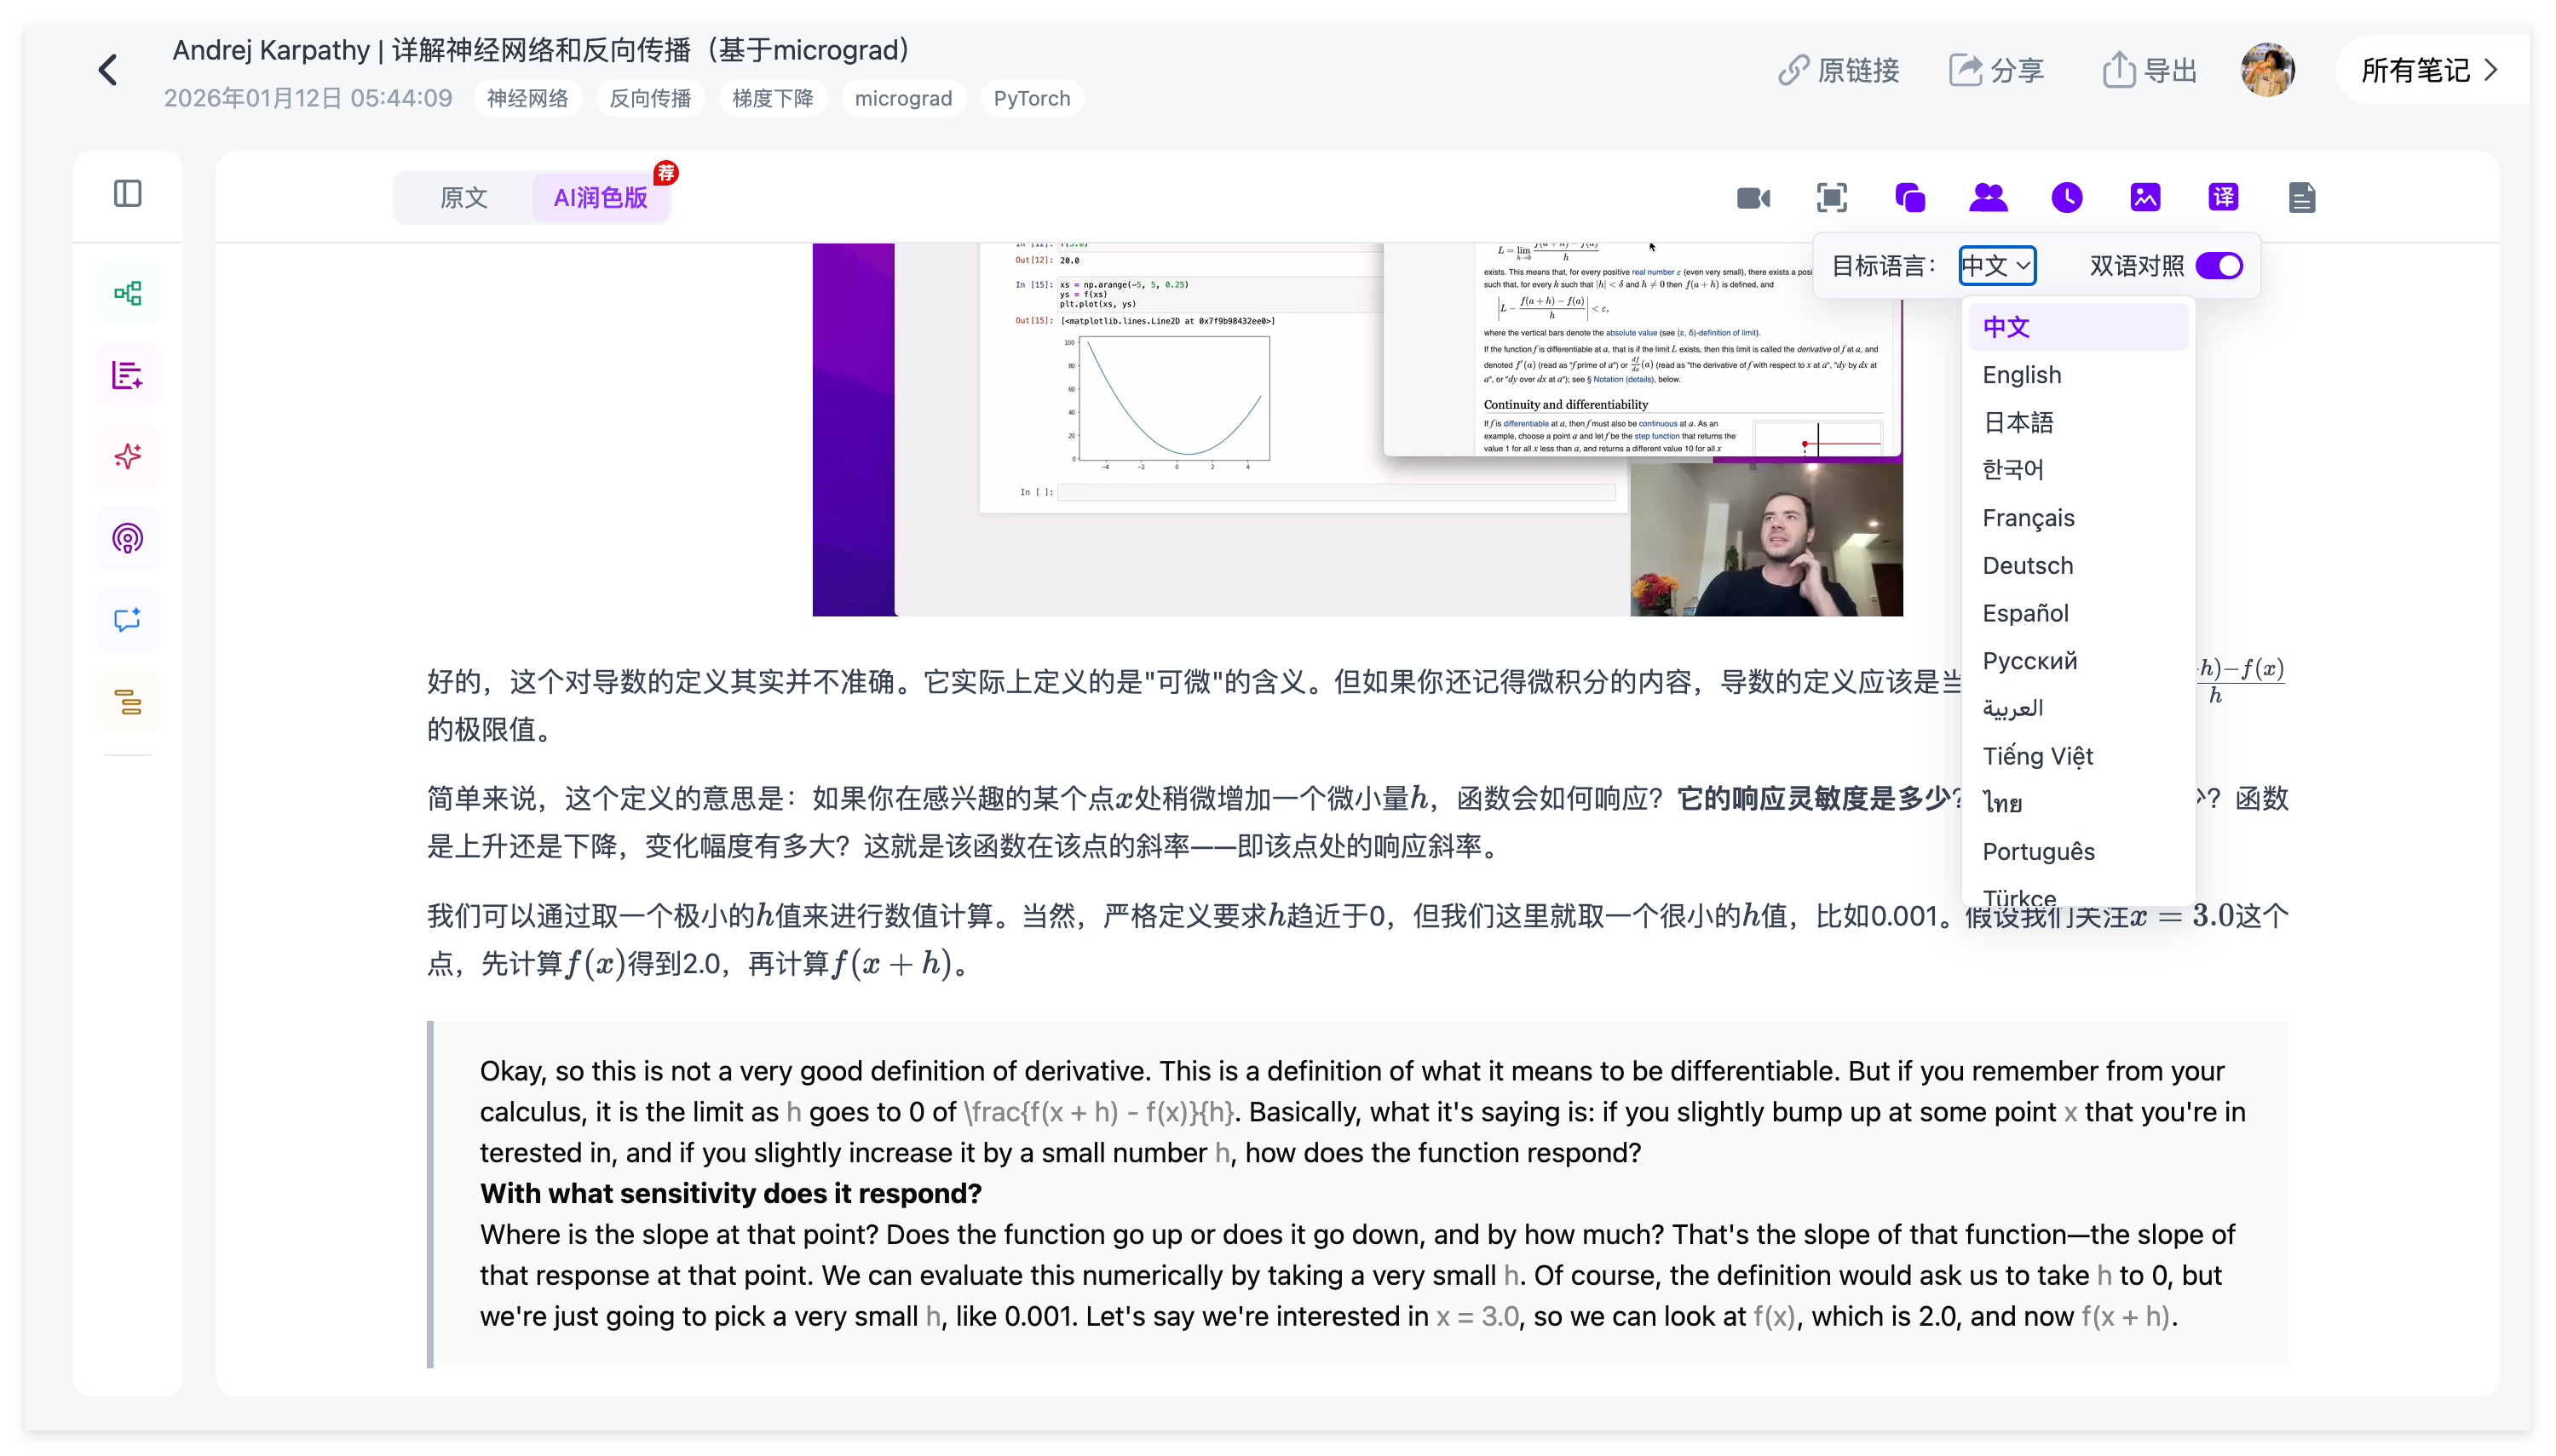The image size is (2556, 1456).
Task: Open the user avatar profile
Action: 2267,70
